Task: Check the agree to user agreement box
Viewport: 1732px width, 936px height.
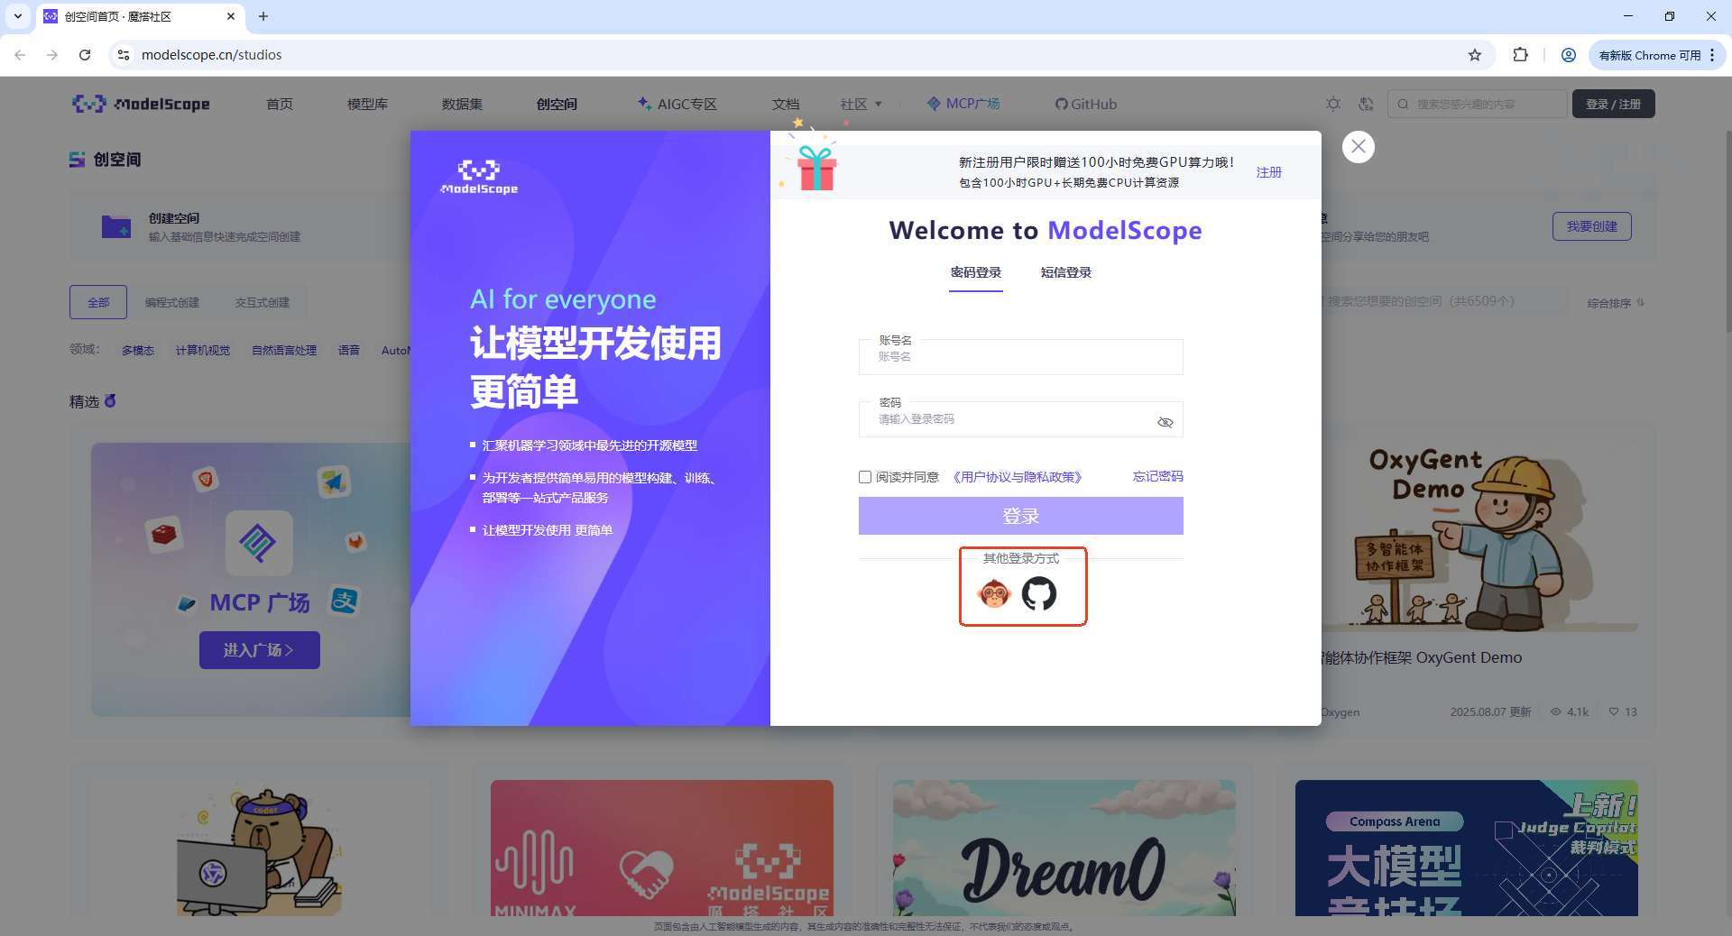Action: (x=865, y=477)
